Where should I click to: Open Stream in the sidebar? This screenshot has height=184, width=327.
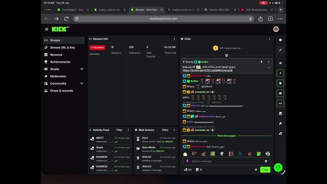tap(64, 40)
